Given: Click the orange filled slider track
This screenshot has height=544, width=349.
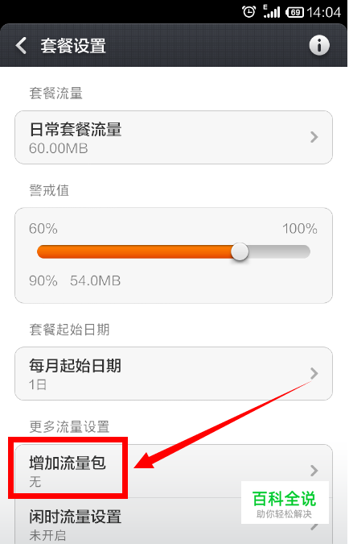Looking at the screenshot, I should pos(134,252).
